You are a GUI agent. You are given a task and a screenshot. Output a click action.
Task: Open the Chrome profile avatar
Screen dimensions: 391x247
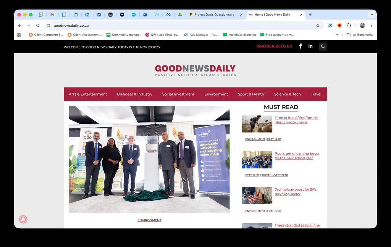[362, 26]
